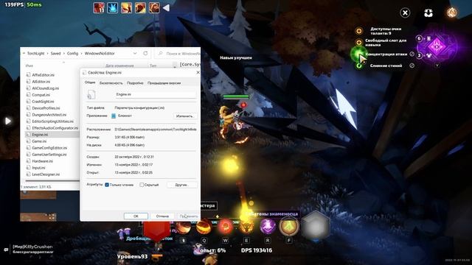Viewport: 472px width, 265px height.
Task: Click the Применить button
Action: [188, 216]
